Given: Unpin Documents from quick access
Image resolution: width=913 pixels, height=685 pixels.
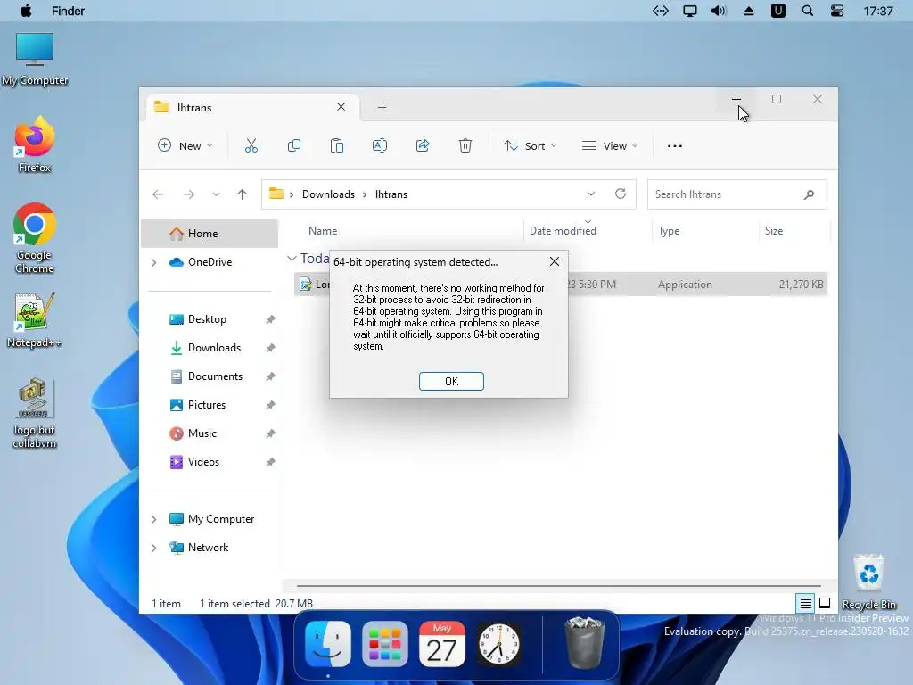Looking at the screenshot, I should 270,377.
